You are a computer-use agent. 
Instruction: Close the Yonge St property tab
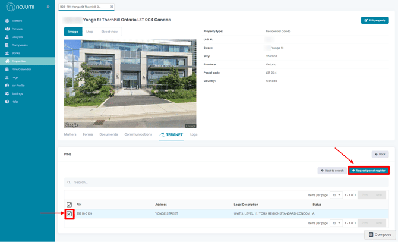pyautogui.click(x=112, y=7)
